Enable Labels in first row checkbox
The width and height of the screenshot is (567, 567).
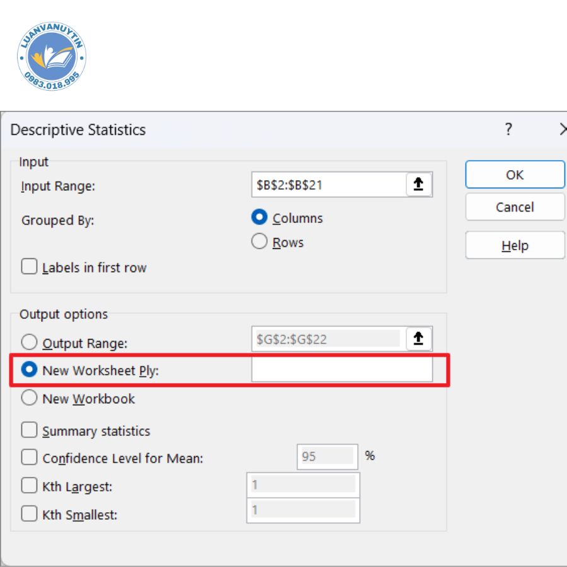click(30, 267)
